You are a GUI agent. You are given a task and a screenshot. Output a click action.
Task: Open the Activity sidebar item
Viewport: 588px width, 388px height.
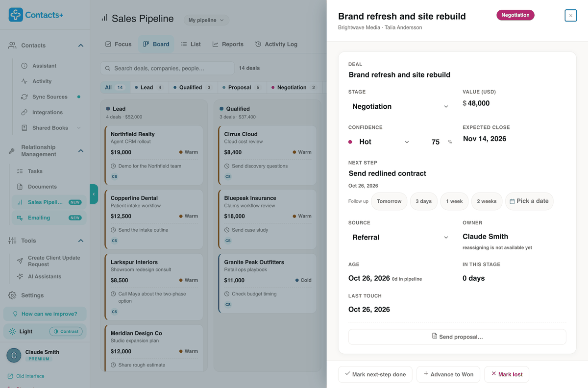42,81
